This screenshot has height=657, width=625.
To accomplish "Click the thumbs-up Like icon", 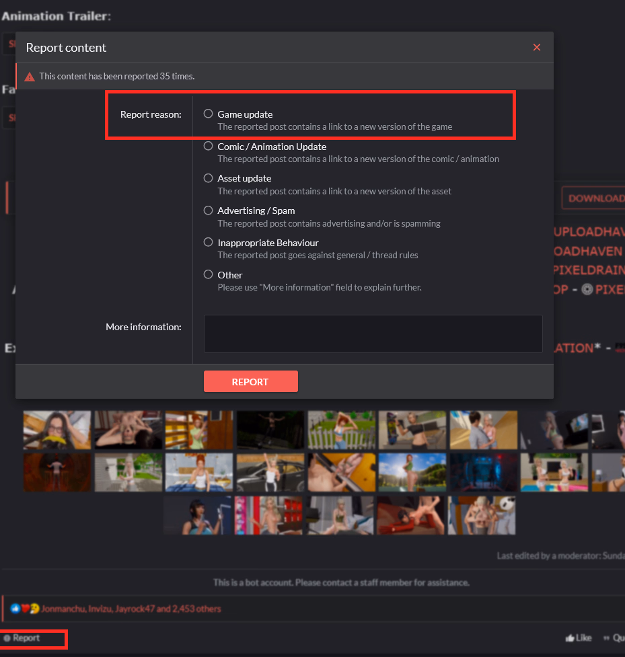I will click(x=569, y=638).
